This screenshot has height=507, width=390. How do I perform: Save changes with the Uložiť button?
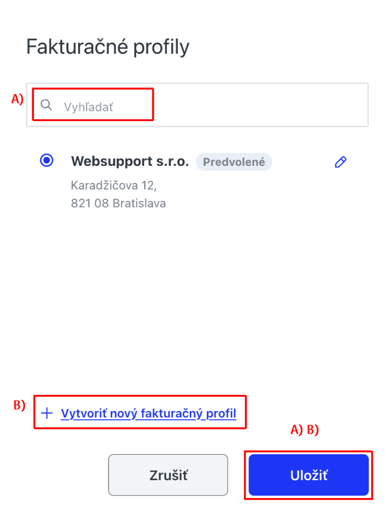coord(309,475)
